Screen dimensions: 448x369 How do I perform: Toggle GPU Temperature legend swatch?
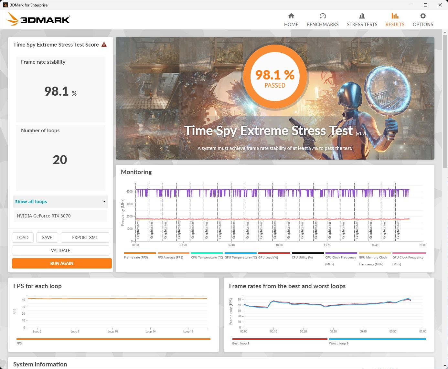[x=240, y=253]
